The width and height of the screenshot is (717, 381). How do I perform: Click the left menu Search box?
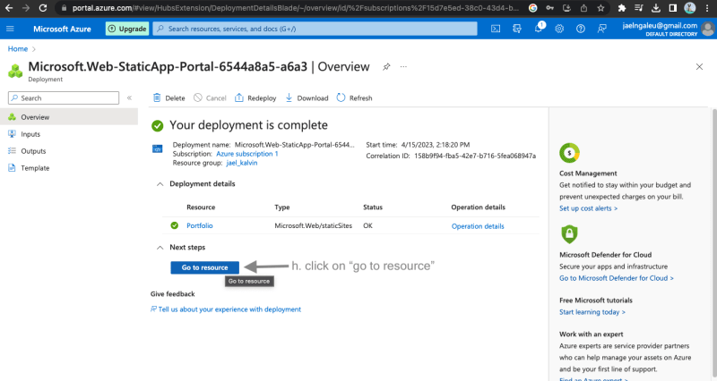64,98
